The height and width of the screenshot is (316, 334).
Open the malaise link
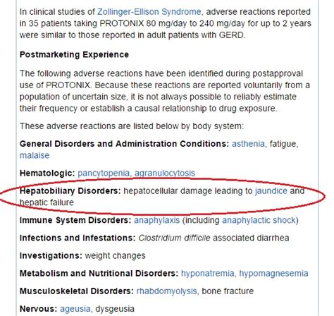(35, 155)
